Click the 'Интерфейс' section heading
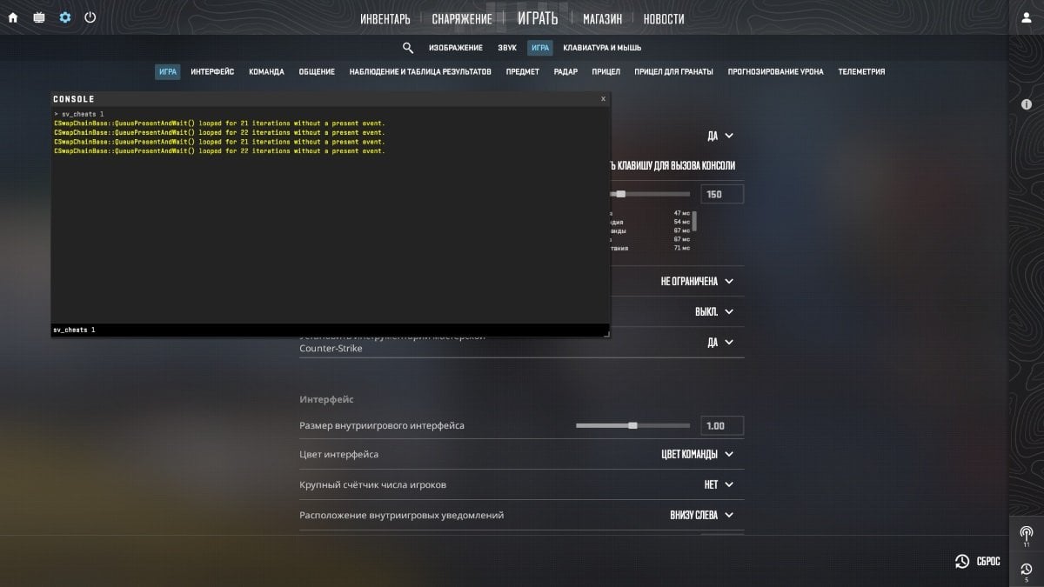Viewport: 1044px width, 587px height. 326,399
